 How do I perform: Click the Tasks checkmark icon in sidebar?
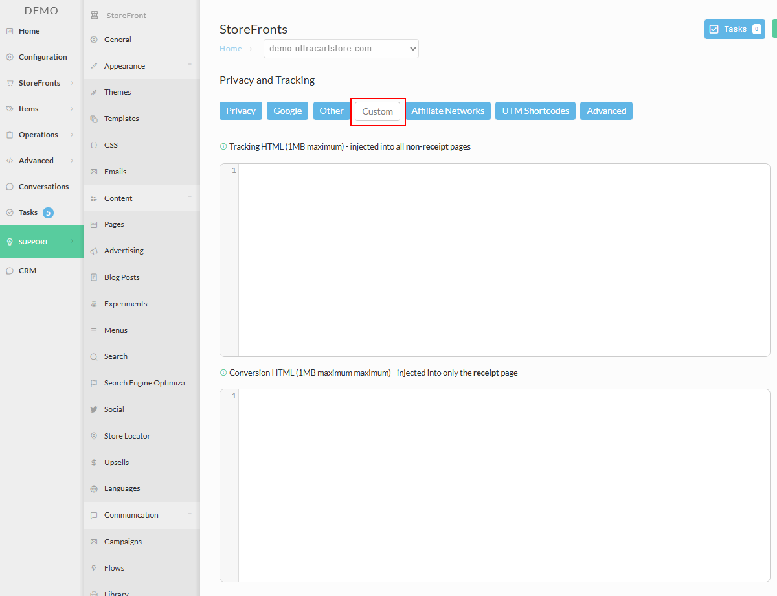tap(10, 212)
